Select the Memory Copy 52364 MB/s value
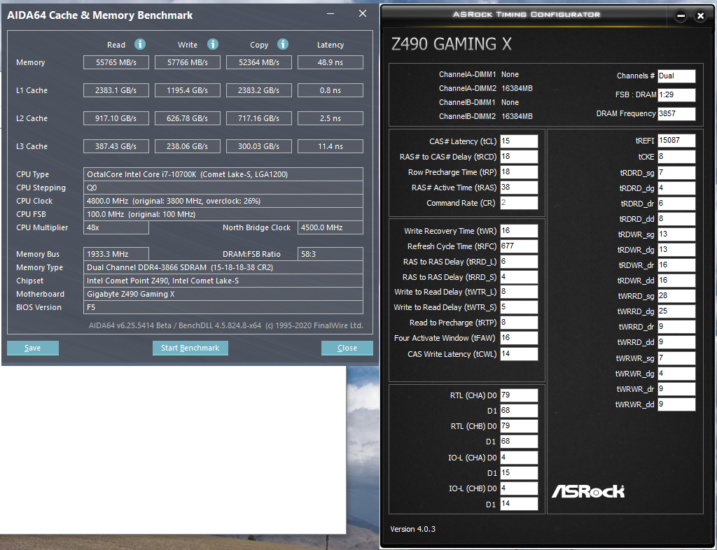 (259, 62)
